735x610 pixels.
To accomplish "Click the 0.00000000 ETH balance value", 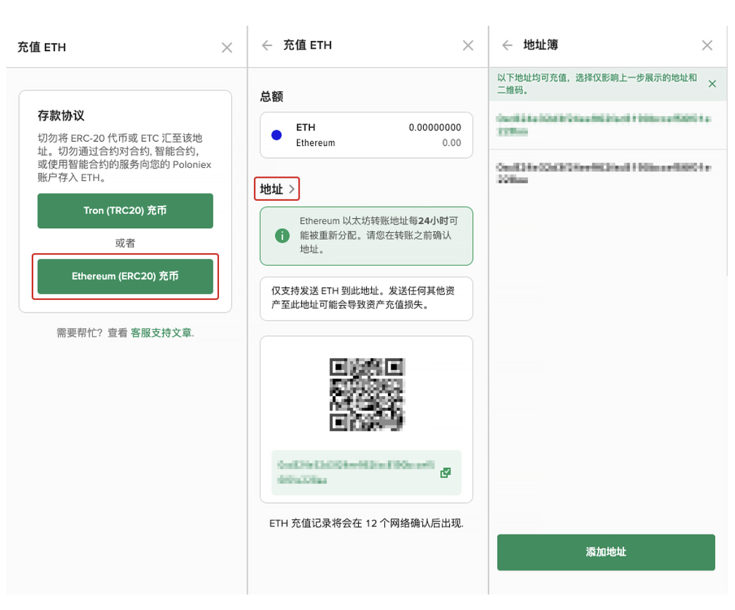I will tap(434, 127).
